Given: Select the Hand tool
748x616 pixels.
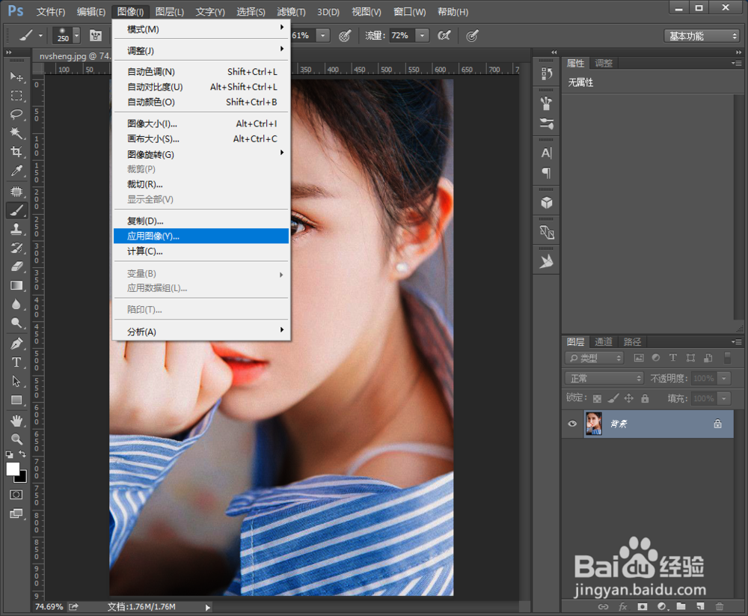Looking at the screenshot, I should pos(16,420).
